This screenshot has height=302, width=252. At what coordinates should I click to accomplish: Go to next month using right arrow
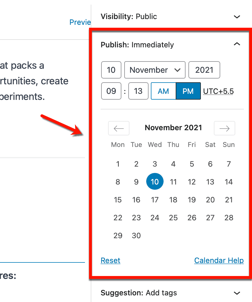pos(224,128)
